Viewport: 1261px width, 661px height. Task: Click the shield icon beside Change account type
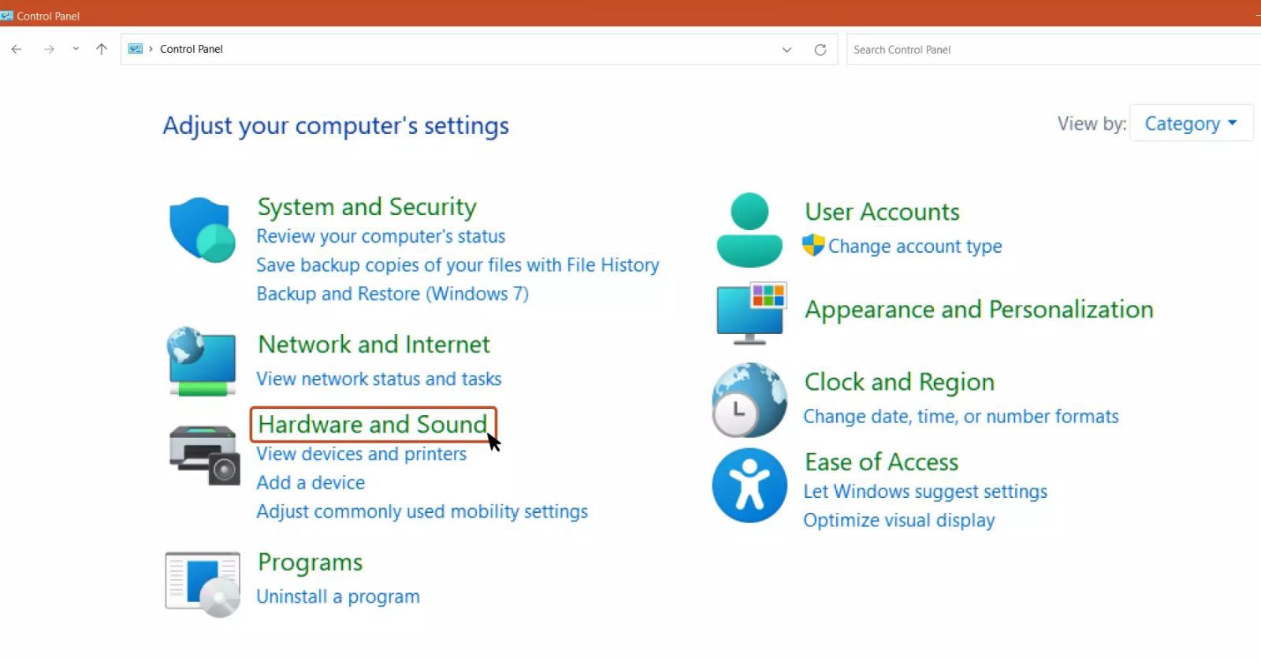(x=813, y=245)
